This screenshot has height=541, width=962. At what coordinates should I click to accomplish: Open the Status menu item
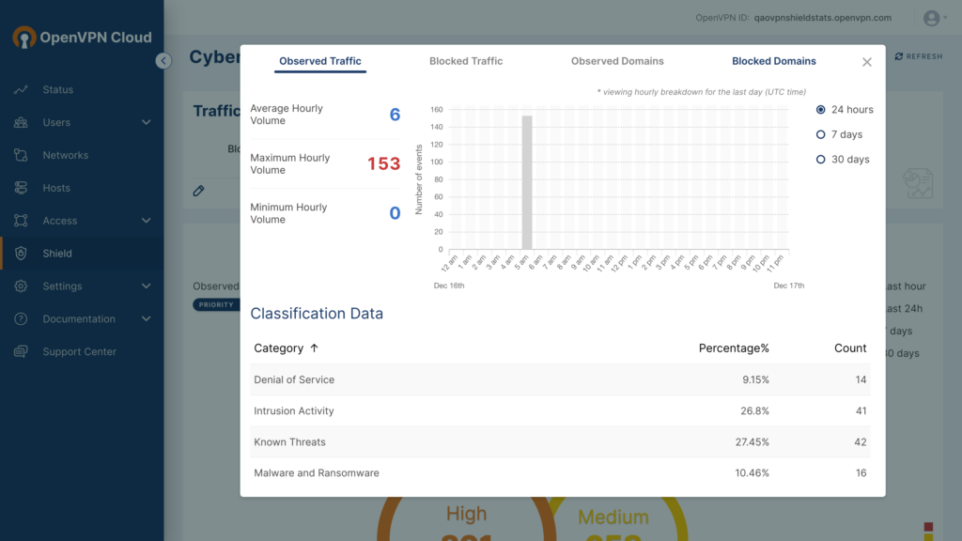[82, 89]
